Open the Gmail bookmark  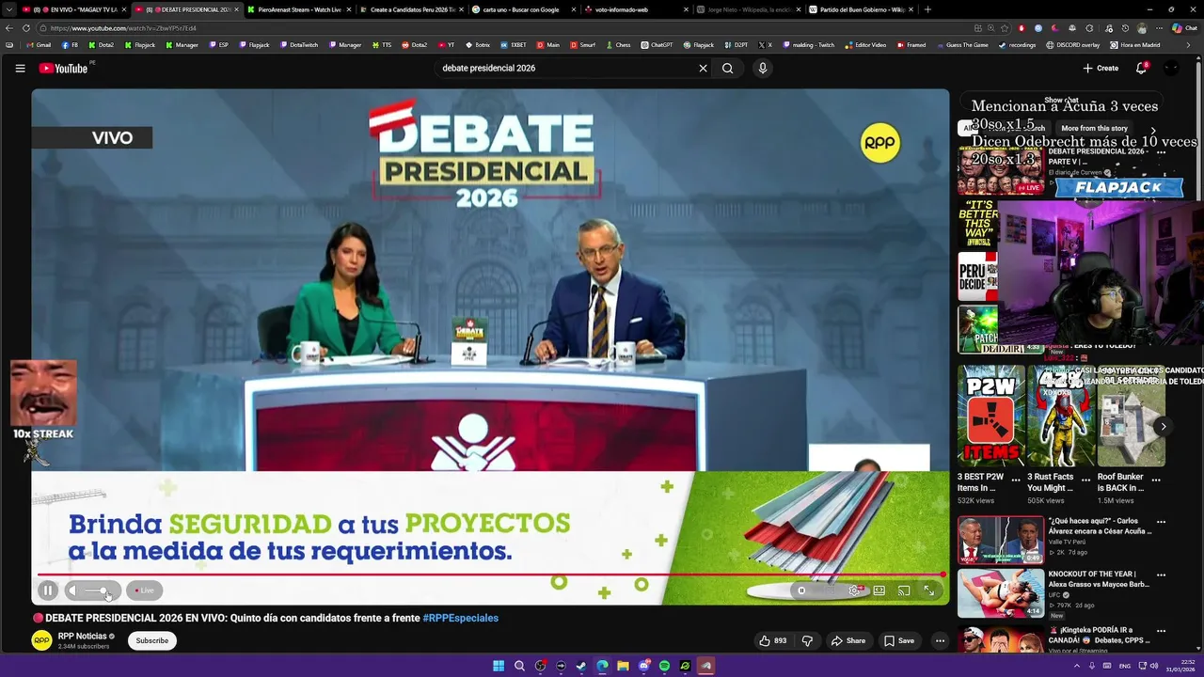(39, 45)
